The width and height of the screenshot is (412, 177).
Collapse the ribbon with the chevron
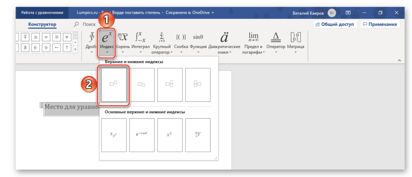click(399, 60)
